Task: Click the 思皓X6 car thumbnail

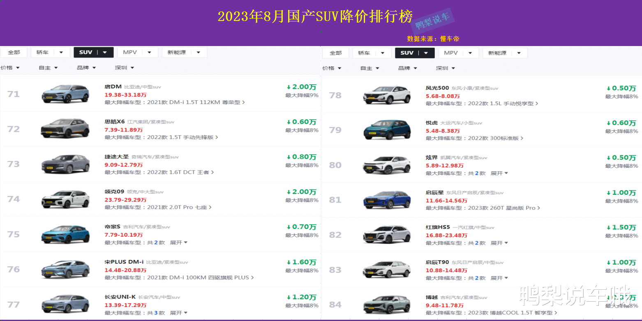Action: point(65,129)
